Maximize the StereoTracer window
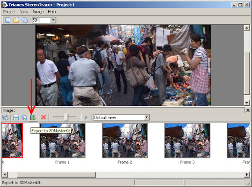Image resolution: width=252 pixels, height=187 pixels. click(240, 5)
